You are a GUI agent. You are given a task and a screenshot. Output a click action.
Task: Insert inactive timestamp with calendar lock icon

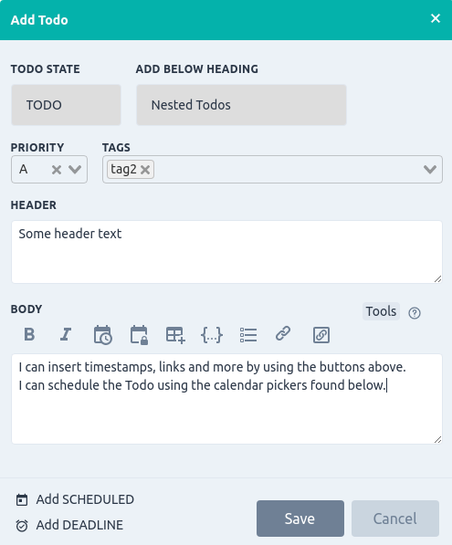(x=139, y=335)
